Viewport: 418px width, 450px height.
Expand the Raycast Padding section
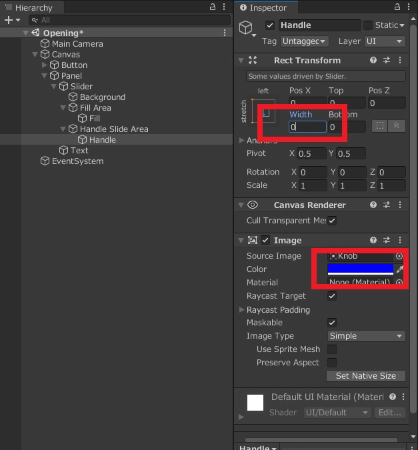241,310
